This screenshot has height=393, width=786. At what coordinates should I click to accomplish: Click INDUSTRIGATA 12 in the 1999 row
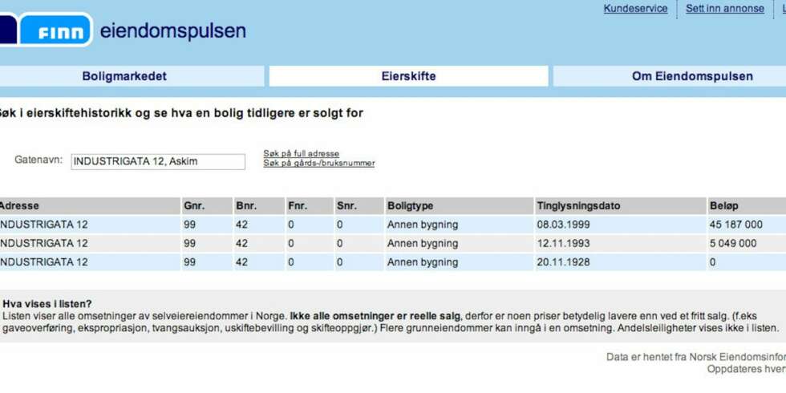click(x=43, y=225)
